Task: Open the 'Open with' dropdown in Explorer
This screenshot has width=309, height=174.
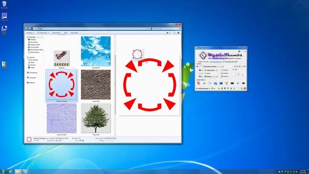Action: (x=43, y=33)
